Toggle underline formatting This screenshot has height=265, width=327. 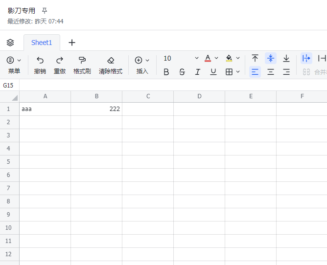(x=213, y=72)
